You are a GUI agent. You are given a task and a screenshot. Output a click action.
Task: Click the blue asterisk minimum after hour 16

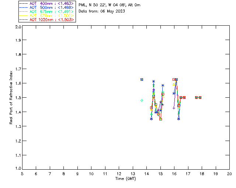[178, 119]
